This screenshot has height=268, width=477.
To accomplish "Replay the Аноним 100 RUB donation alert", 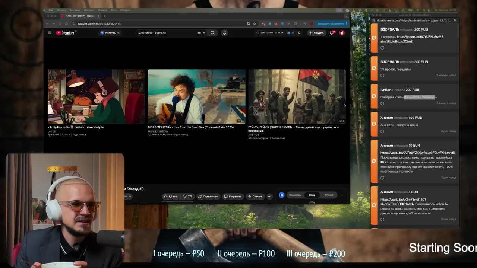I will point(382,131).
